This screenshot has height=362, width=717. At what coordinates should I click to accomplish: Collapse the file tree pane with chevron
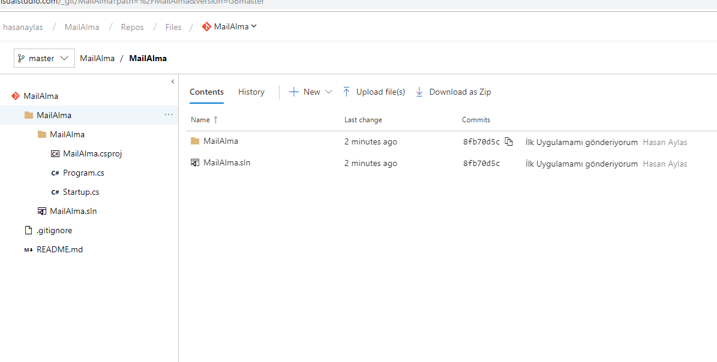(x=172, y=82)
